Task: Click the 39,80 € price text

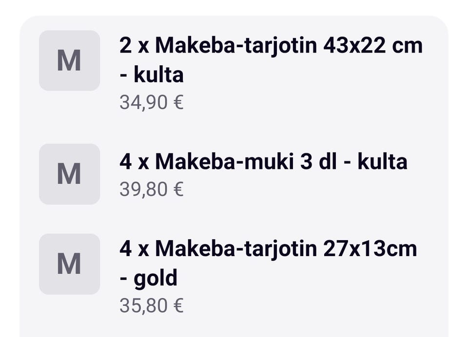Action: point(151,188)
